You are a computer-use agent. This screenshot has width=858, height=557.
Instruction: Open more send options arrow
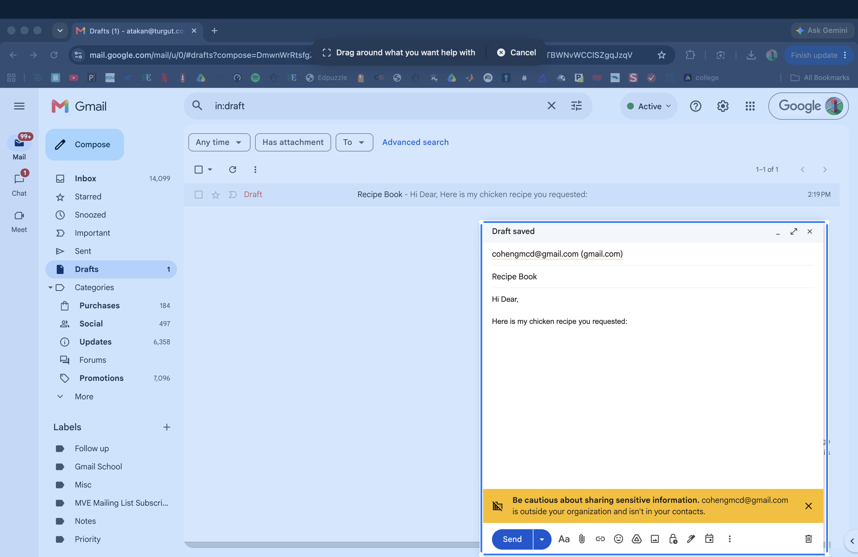542,539
